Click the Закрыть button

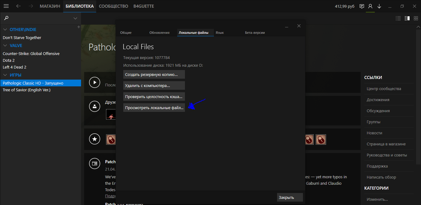point(290,197)
